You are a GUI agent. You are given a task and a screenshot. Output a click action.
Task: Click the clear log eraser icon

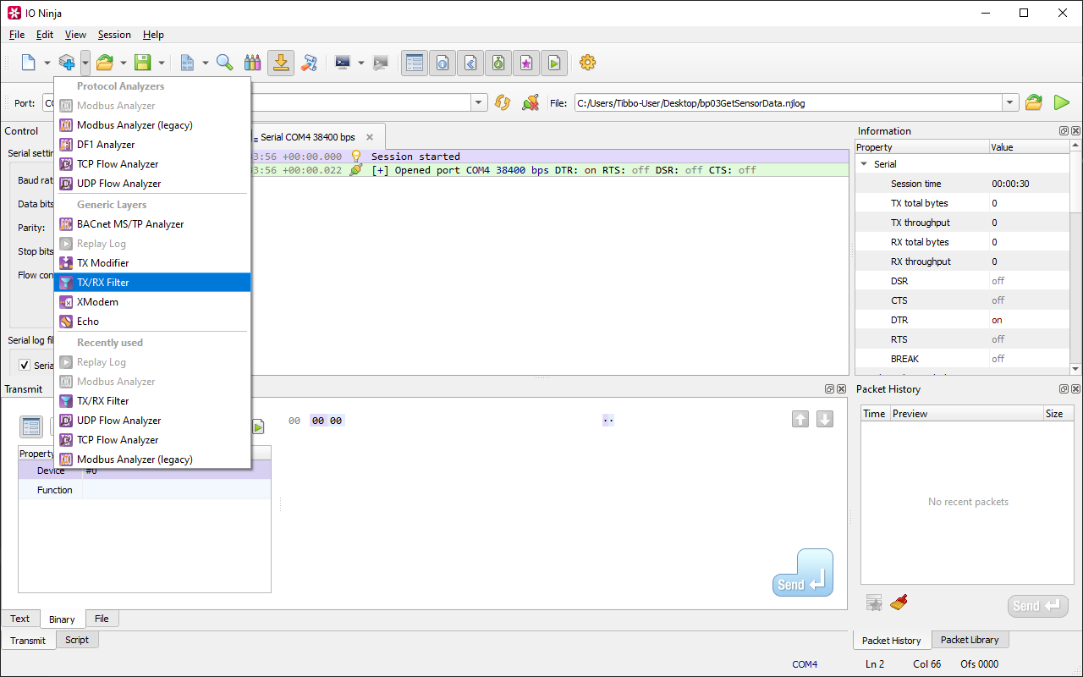pos(310,63)
